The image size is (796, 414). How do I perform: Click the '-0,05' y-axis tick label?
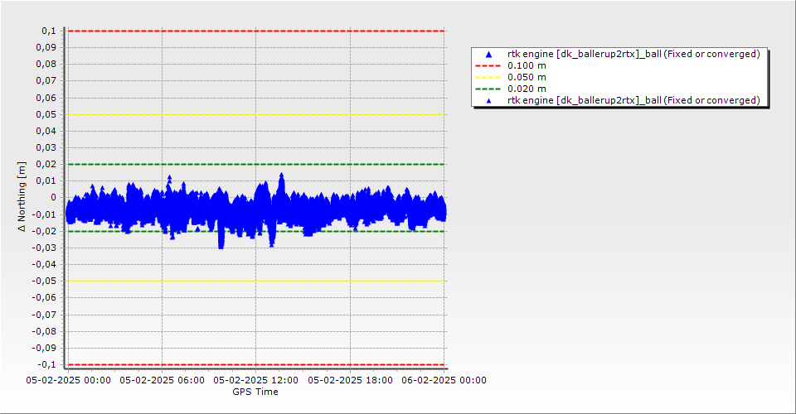click(x=44, y=282)
